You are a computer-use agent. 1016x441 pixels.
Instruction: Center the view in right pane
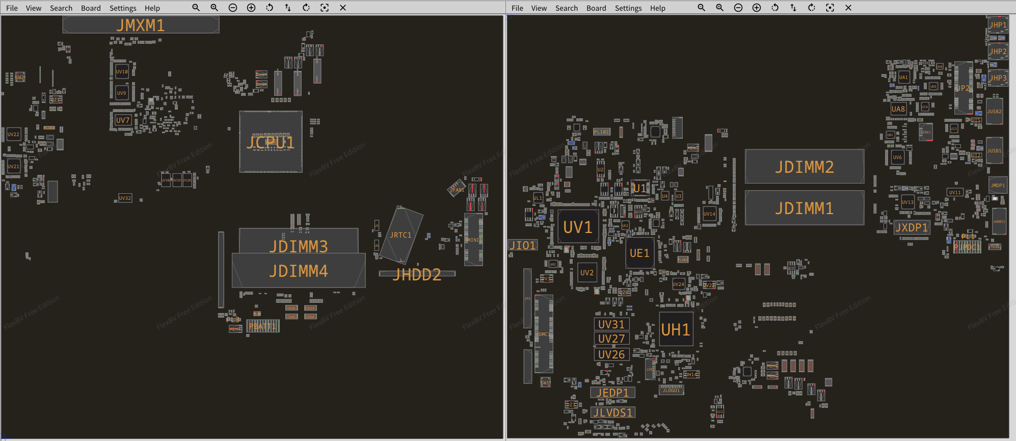coord(830,8)
